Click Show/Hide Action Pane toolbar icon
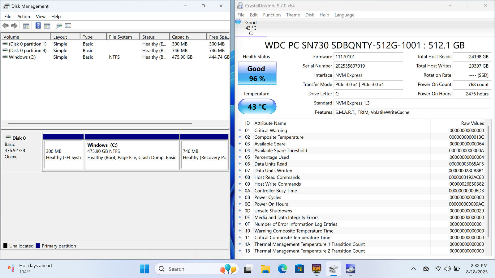The width and height of the screenshot is (495, 278). pos(47,26)
